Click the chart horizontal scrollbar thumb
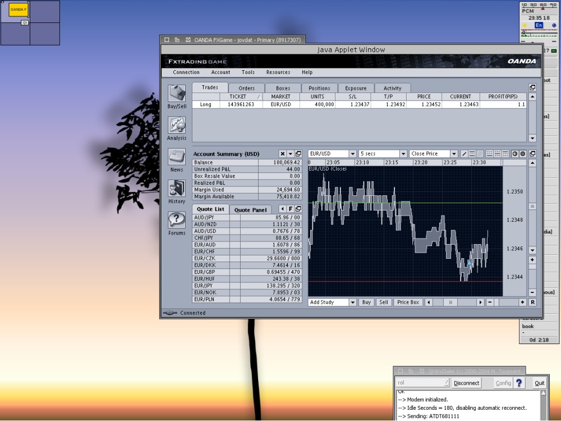 coord(450,303)
